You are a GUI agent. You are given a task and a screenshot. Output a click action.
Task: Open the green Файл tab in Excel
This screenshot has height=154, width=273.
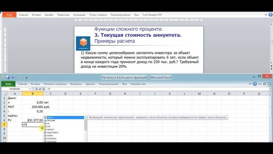pos(9,84)
